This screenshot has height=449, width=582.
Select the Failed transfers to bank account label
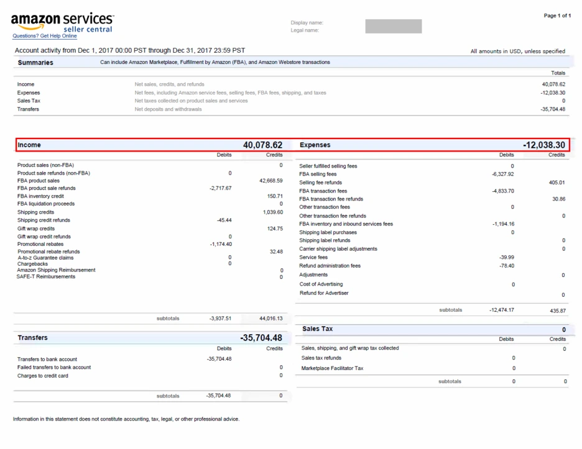pyautogui.click(x=54, y=367)
